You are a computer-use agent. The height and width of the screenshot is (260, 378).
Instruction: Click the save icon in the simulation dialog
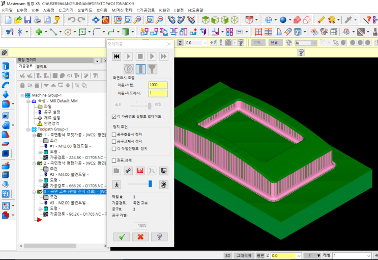click(x=163, y=170)
